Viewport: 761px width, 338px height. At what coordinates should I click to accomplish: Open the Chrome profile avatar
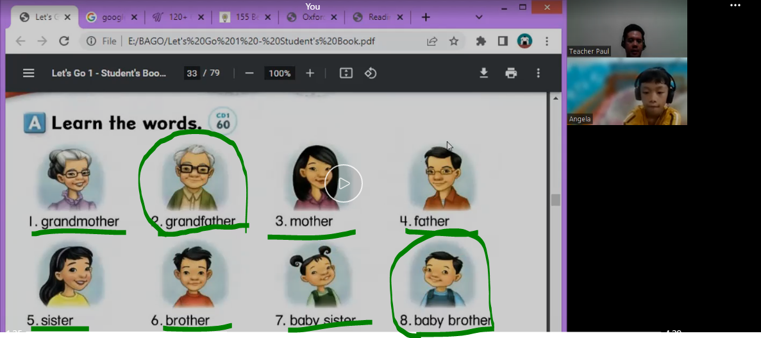pos(524,41)
